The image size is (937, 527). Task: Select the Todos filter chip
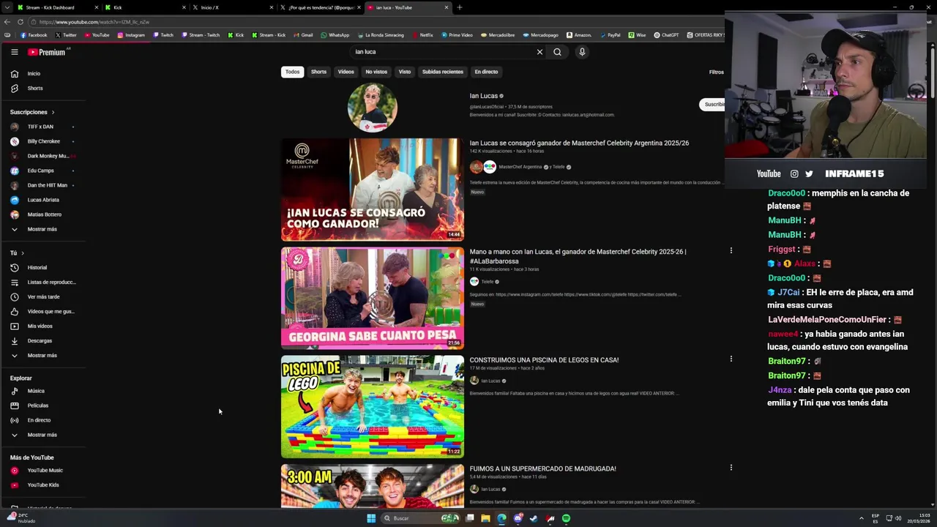tap(292, 72)
